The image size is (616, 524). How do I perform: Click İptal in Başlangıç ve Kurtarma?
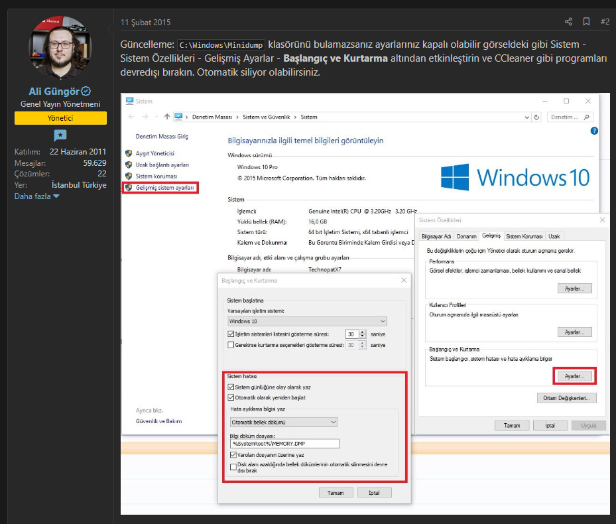click(374, 493)
